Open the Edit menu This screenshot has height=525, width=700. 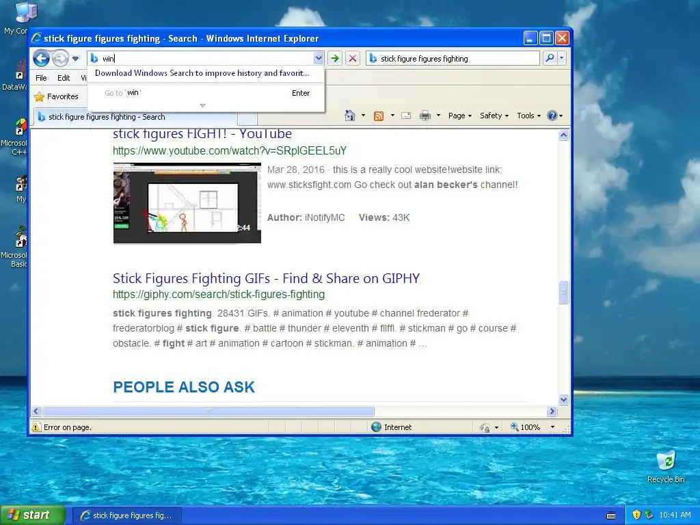(x=64, y=78)
